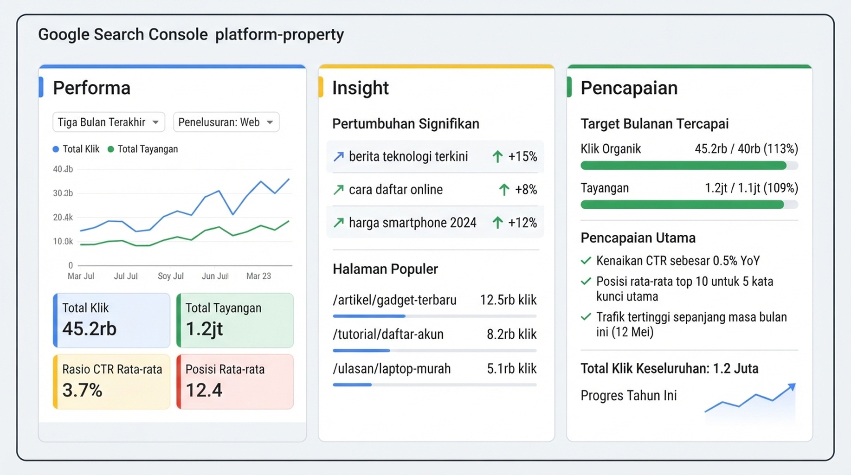Click the daftar-akun blue click bar
The height and width of the screenshot is (475, 851).
coord(361,351)
